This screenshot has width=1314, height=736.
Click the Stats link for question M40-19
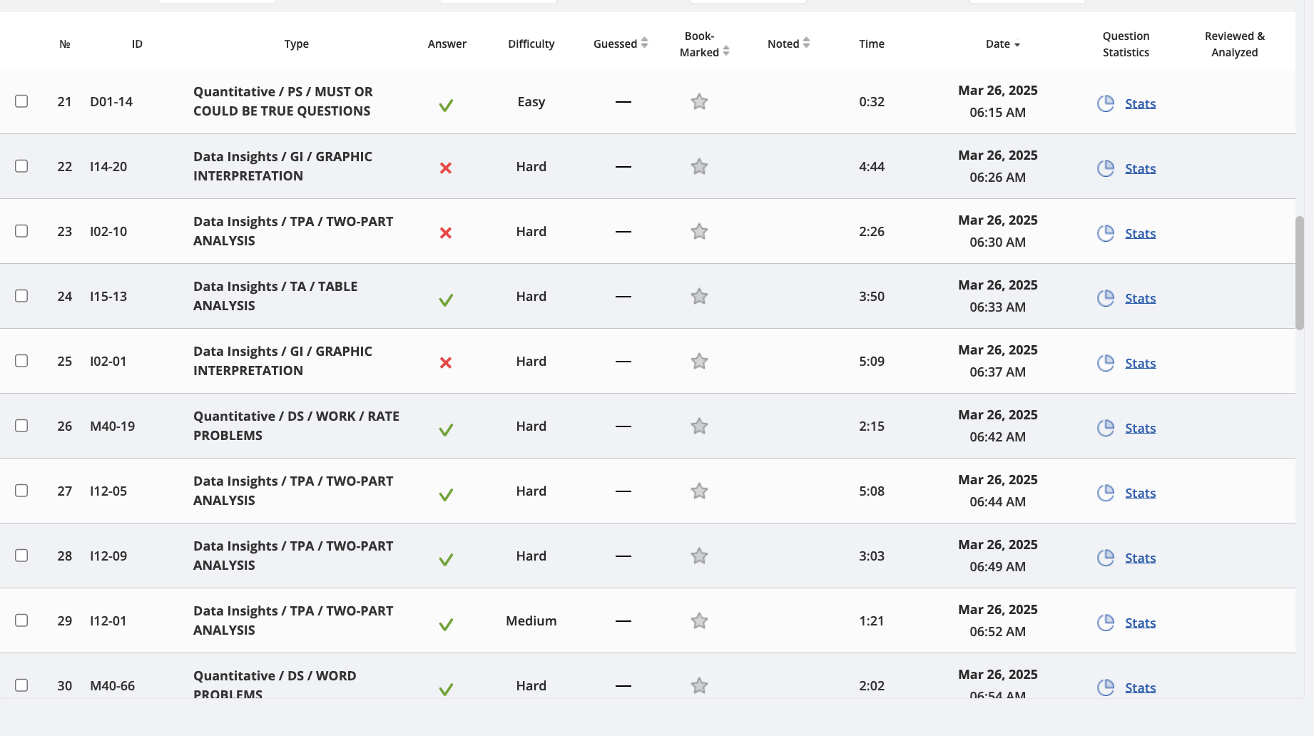pos(1140,428)
